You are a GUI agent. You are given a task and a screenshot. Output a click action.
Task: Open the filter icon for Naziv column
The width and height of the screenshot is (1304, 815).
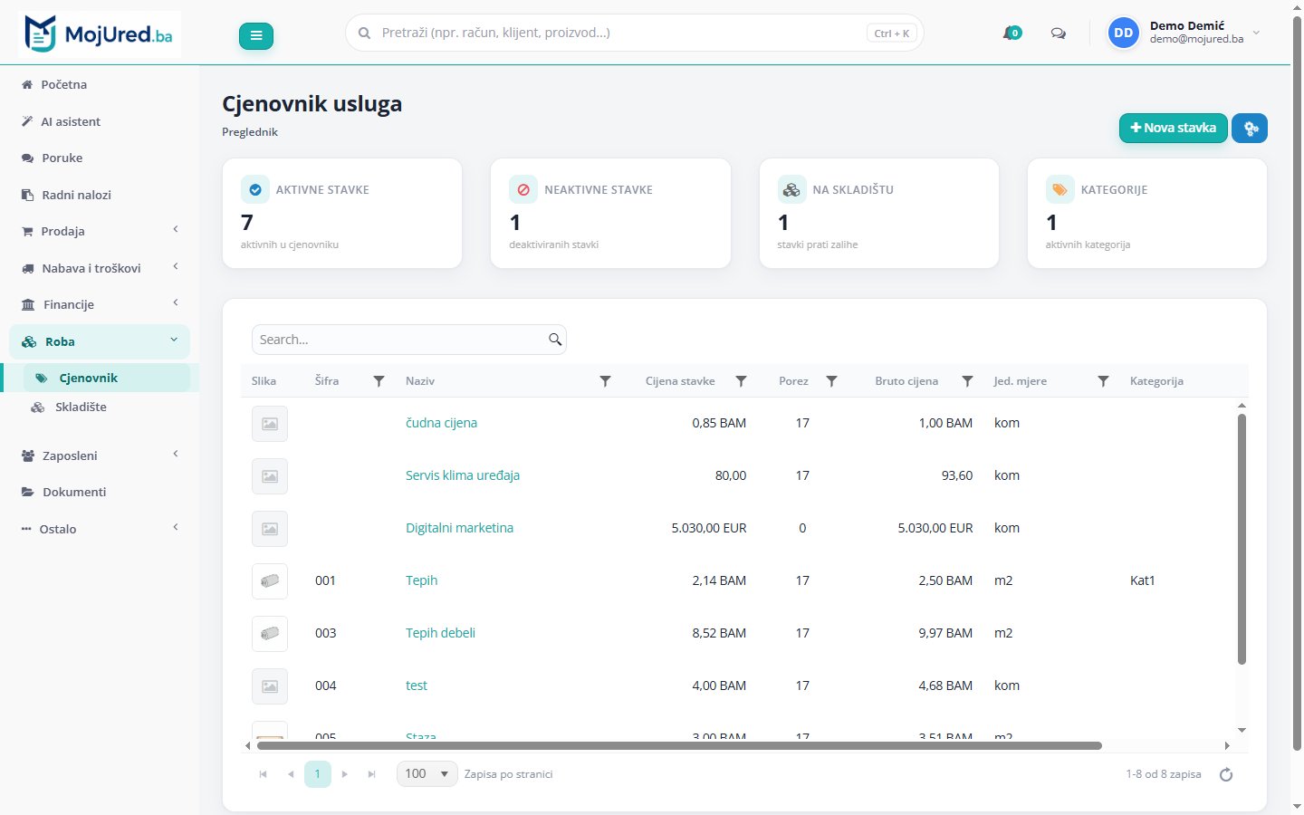(606, 381)
